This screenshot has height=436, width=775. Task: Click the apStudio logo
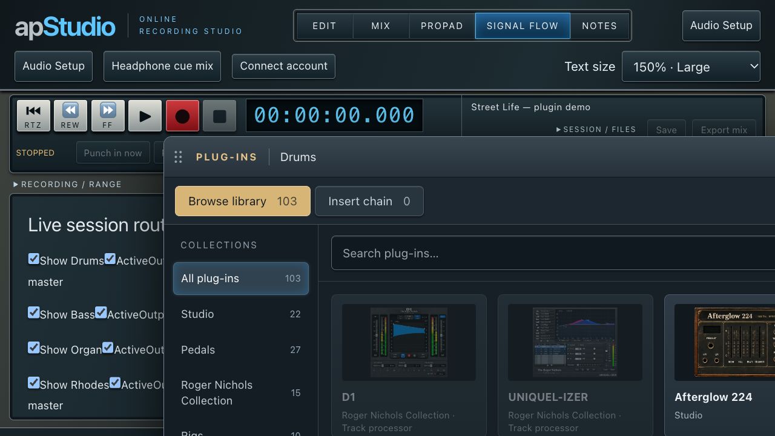[65, 27]
